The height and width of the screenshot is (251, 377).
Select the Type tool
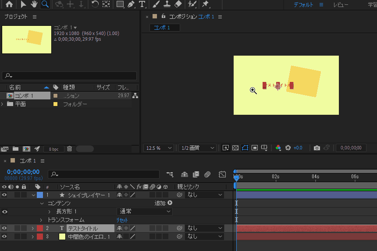142,4
